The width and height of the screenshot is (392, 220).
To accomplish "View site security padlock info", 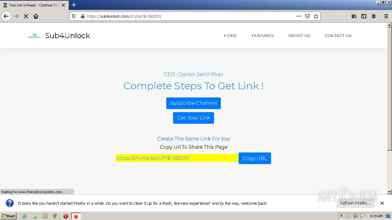I will tap(82, 16).
